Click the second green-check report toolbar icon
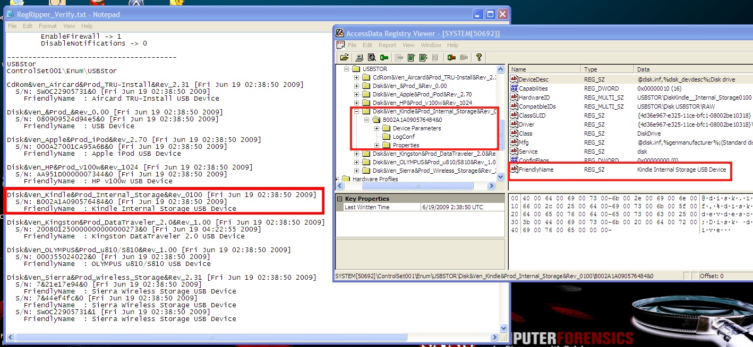 (424, 57)
